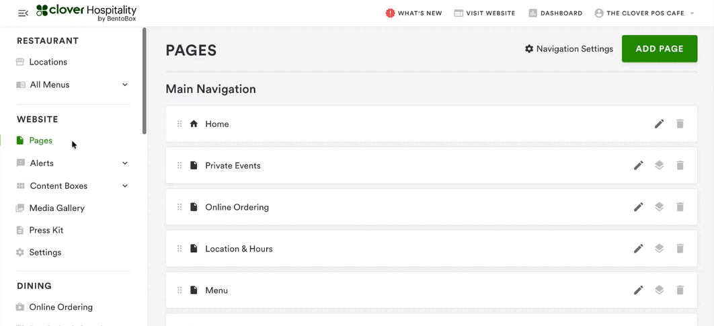Collapse the sidebar with the hamburger icon

[23, 13]
